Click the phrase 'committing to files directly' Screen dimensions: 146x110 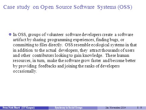[x=37, y=45]
